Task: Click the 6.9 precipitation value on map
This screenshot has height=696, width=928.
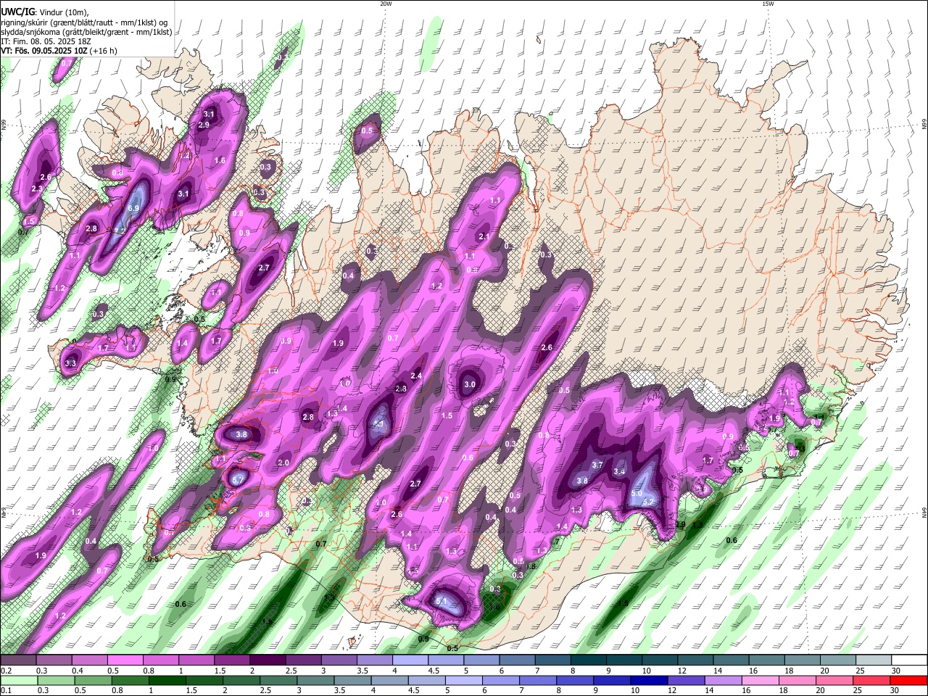Action: pyautogui.click(x=133, y=208)
